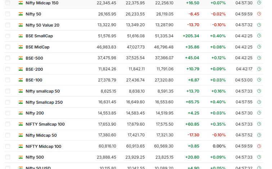Click Nifty 50 Value 20 change -13.70

(193, 25)
